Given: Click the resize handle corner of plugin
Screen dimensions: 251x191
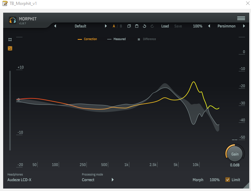Looking at the screenshot, I should pos(246,186).
